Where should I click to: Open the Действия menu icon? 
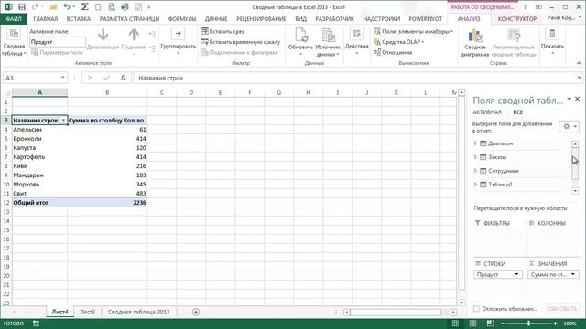point(356,34)
